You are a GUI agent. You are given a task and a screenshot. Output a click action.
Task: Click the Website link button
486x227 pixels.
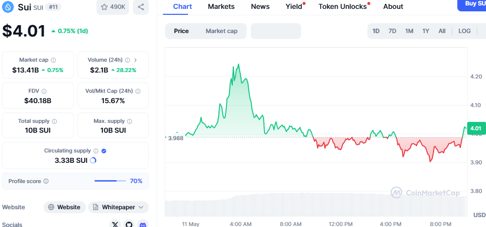pos(64,207)
